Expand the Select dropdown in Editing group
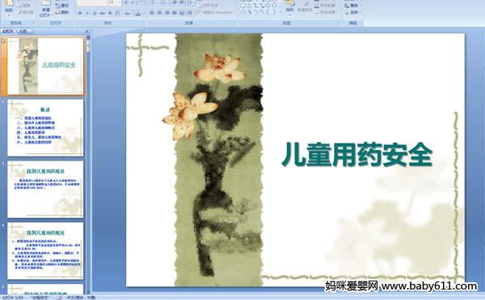This screenshot has width=485, height=300. click(x=352, y=12)
